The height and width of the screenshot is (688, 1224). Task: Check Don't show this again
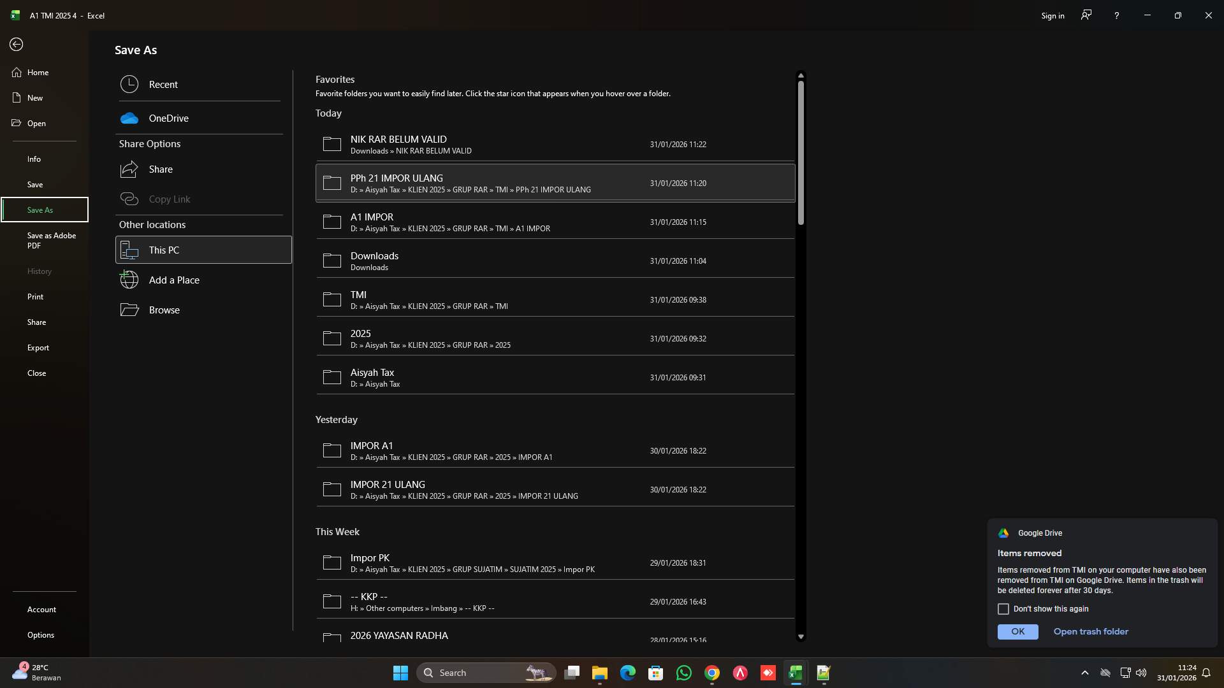(x=1003, y=609)
